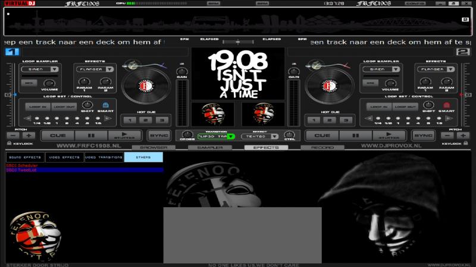
Task: Decrease pitch with minus on deck 2
Action: [x=447, y=135]
